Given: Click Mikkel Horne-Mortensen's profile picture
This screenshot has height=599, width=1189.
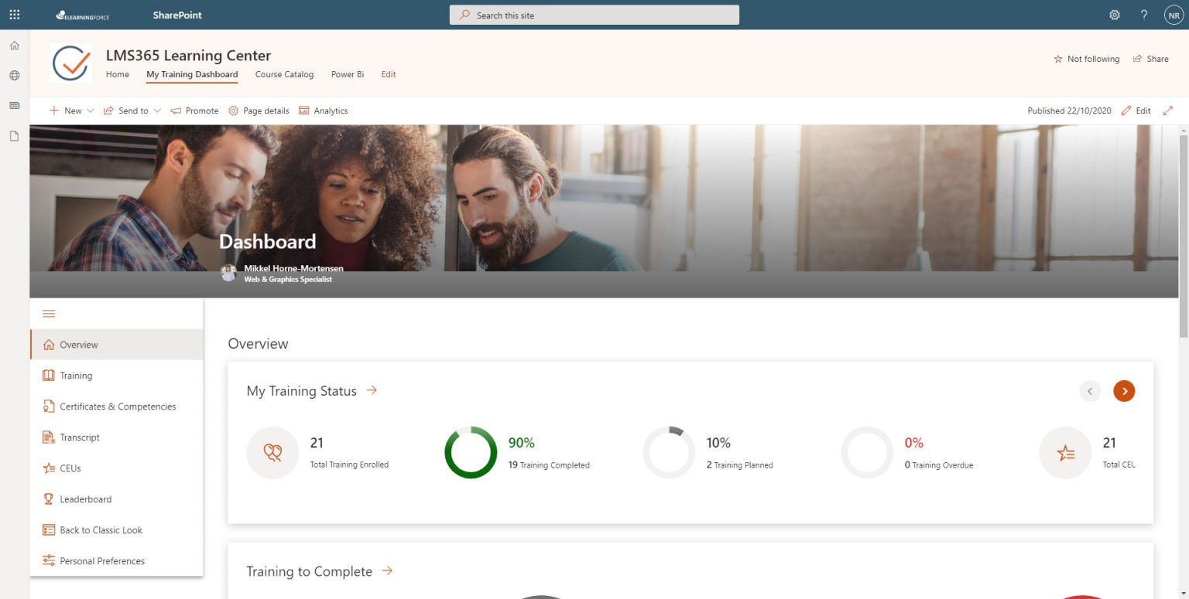Looking at the screenshot, I should point(228,273).
